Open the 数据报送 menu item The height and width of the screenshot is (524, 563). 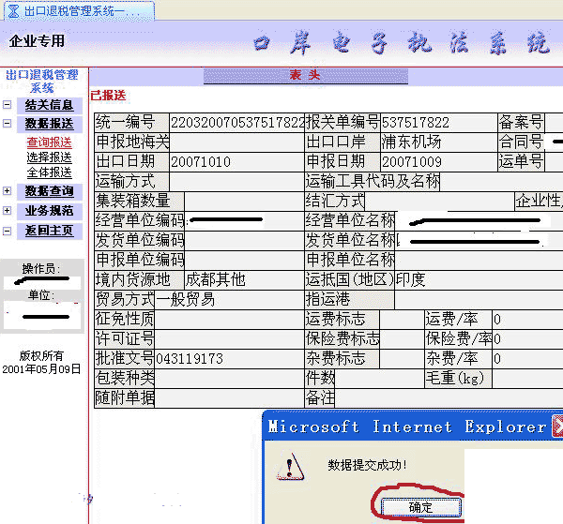point(50,124)
